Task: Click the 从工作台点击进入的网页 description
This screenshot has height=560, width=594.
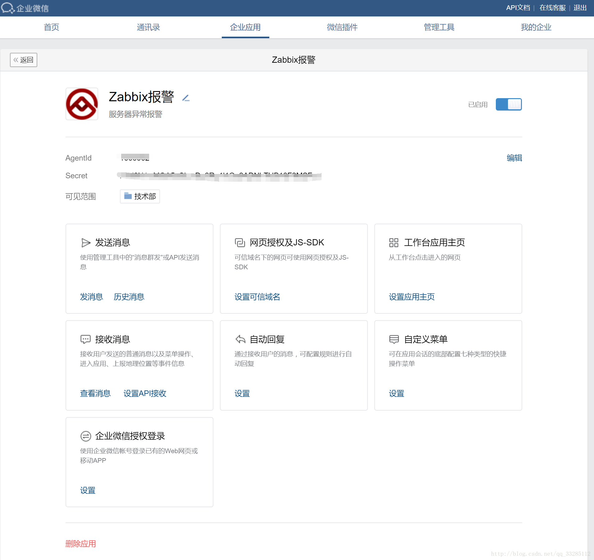Action: click(x=425, y=257)
